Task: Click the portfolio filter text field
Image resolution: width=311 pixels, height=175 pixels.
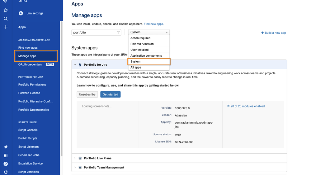Action: point(94,32)
